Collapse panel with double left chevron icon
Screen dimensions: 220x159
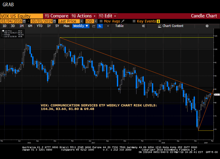click(x=143, y=26)
